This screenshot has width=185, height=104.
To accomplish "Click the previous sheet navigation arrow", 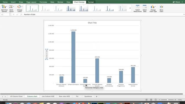I will [3, 96].
